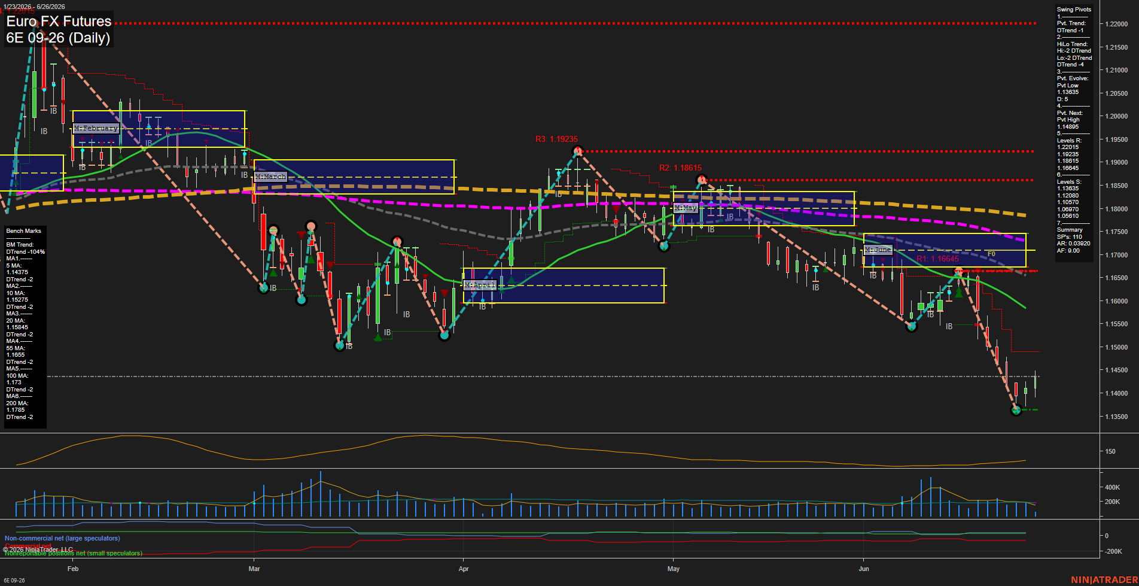Open the Bench Marks panel heading
Image resolution: width=1139 pixels, height=586 pixels.
click(x=24, y=231)
